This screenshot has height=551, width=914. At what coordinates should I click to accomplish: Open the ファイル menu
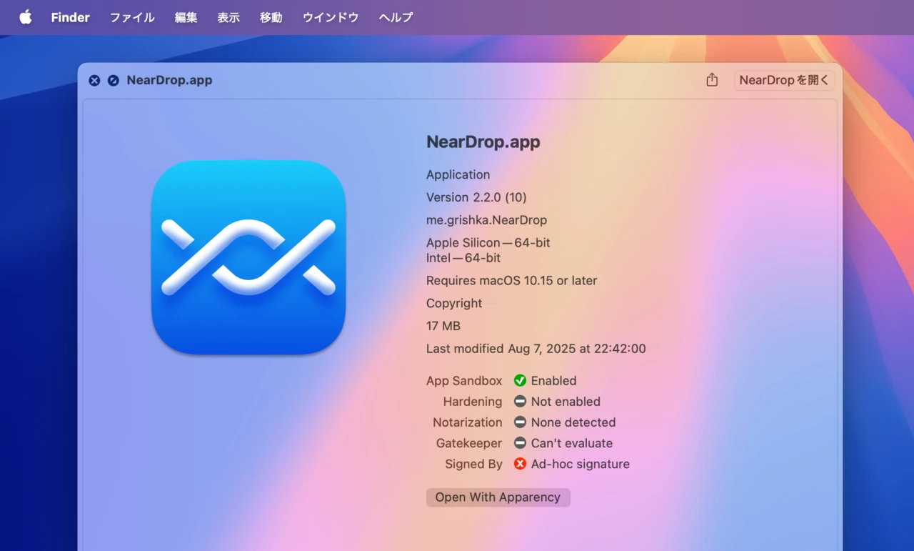131,17
